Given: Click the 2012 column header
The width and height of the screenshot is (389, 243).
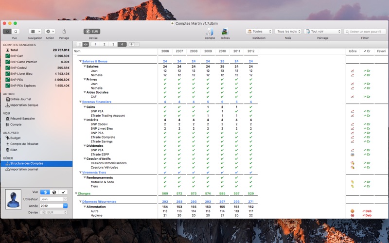Looking at the screenshot, I should [251, 51].
